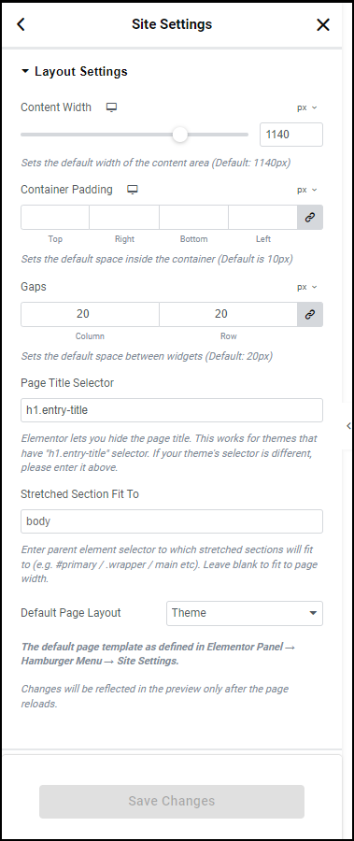Click the Gaps Row value field
Image resolution: width=354 pixels, height=841 pixels.
click(x=229, y=314)
